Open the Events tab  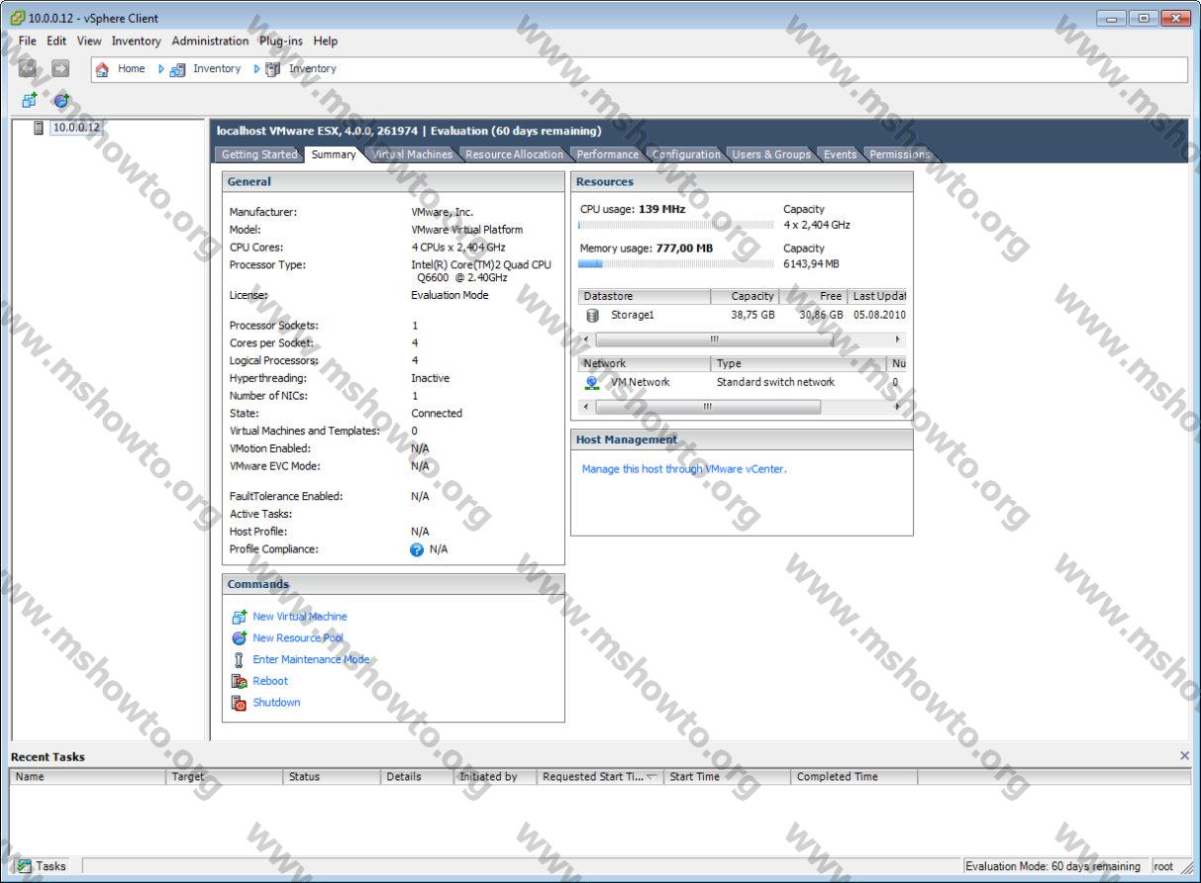840,154
